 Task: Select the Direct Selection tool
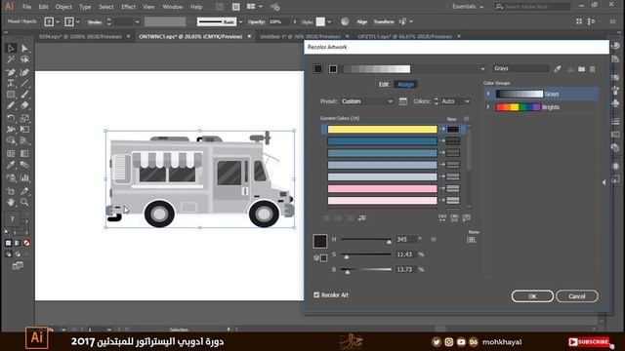24,48
